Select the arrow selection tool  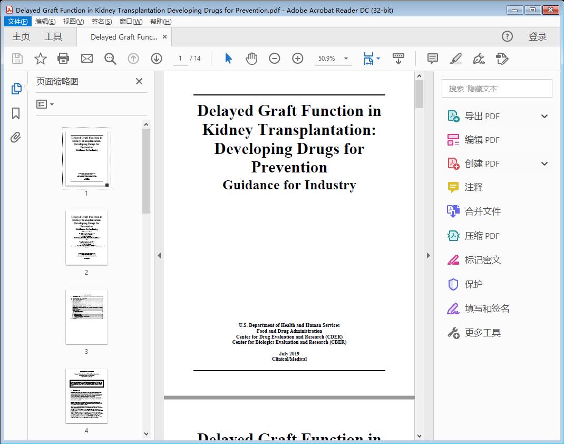(228, 59)
